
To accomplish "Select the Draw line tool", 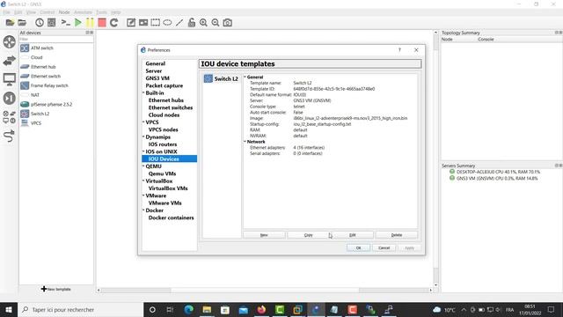I will [179, 23].
